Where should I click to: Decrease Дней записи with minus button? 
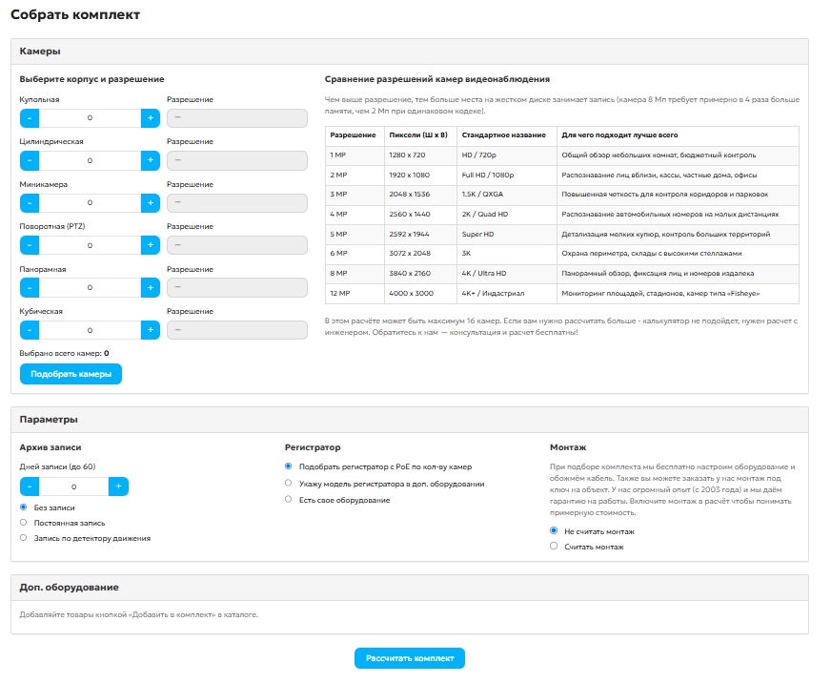(30, 486)
